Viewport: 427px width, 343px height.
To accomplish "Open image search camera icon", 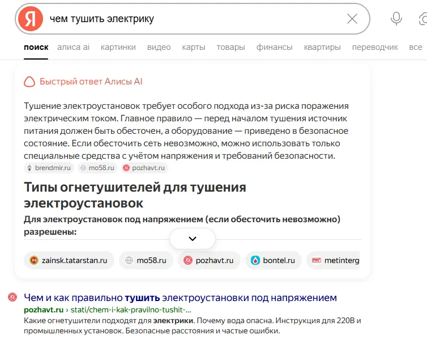I will click(423, 19).
